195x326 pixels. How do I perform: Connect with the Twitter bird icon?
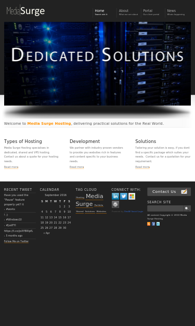pyautogui.click(x=124, y=196)
